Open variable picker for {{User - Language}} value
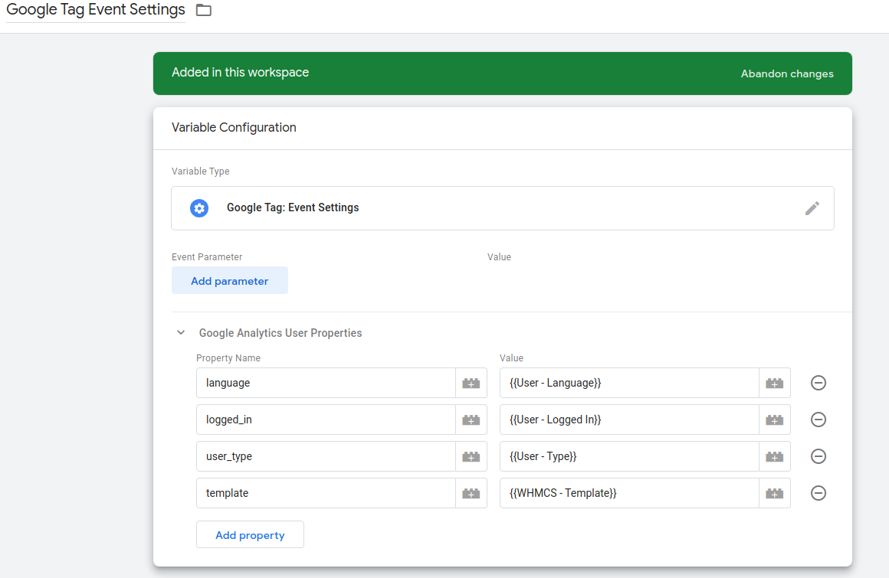Viewport: 889px width, 578px height. (774, 383)
